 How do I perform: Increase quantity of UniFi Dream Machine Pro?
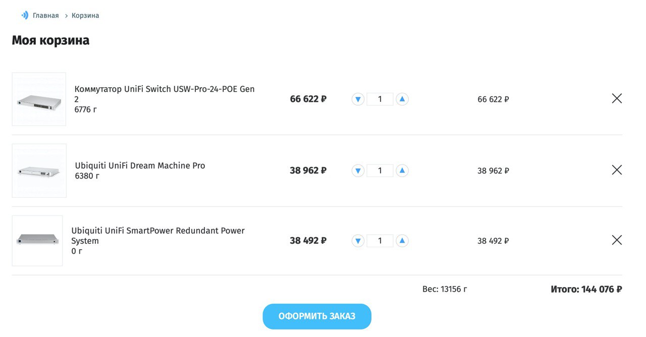[x=402, y=171]
